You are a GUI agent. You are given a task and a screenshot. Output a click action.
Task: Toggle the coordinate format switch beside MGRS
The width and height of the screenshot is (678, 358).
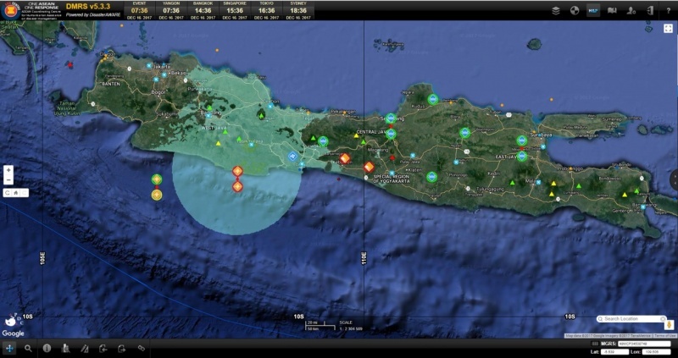click(595, 344)
